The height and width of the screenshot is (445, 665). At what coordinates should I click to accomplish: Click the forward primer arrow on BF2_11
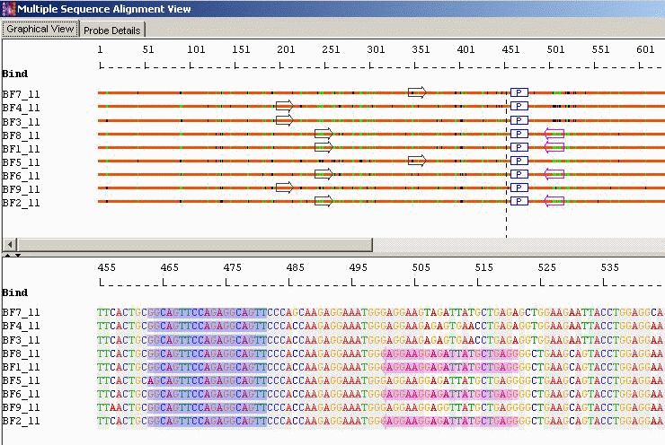point(324,201)
